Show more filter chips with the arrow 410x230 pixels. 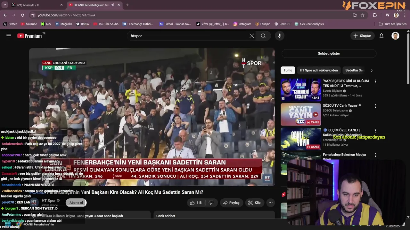(372, 70)
